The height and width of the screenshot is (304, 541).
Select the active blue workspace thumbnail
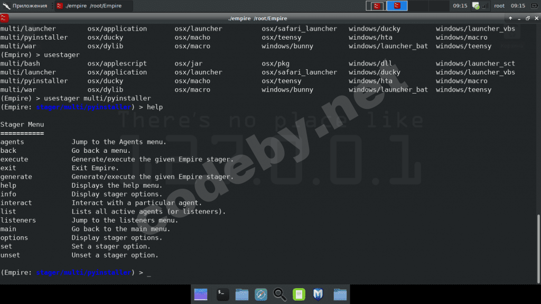tap(397, 6)
